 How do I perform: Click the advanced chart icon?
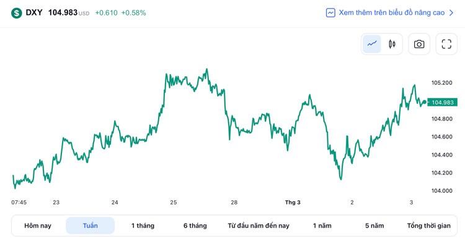coord(330,13)
